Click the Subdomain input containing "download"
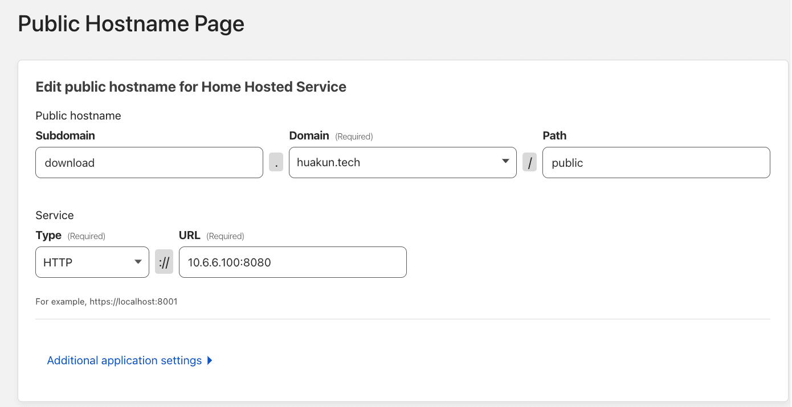792x407 pixels. pos(149,163)
